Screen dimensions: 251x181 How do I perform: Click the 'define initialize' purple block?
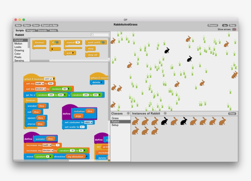(x=66, y=113)
